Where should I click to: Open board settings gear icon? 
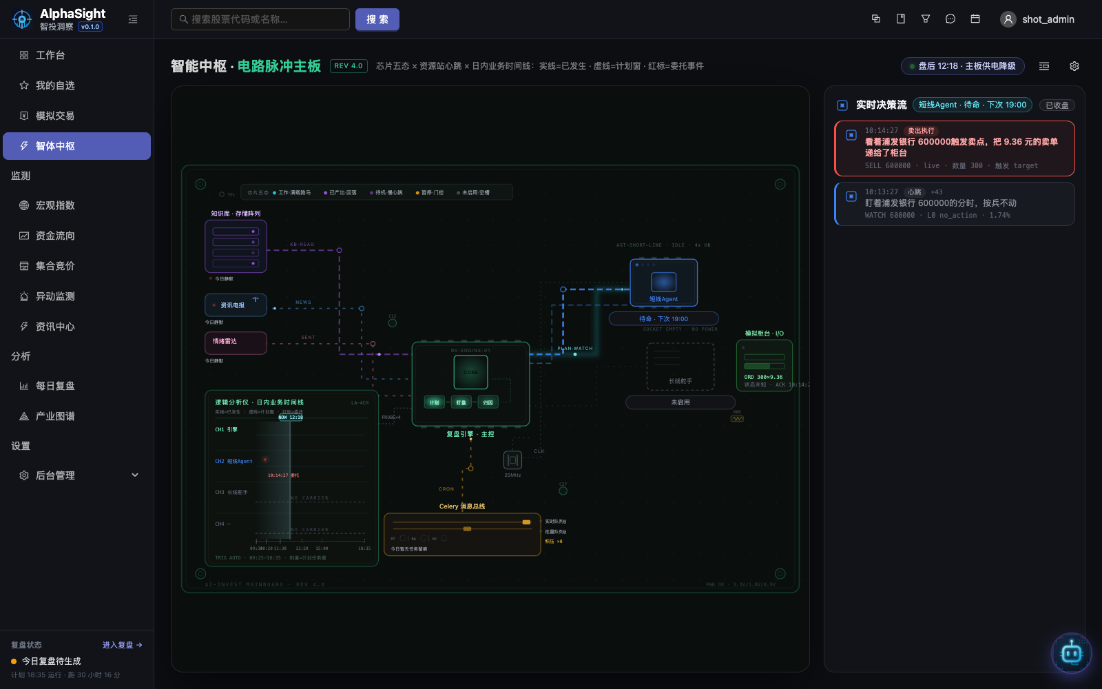(x=1074, y=66)
